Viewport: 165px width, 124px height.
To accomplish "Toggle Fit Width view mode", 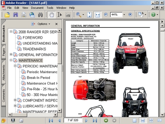I will pyautogui.click(x=97, y=15).
